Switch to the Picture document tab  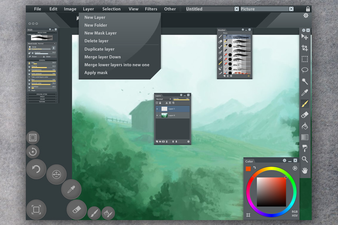coord(264,9)
